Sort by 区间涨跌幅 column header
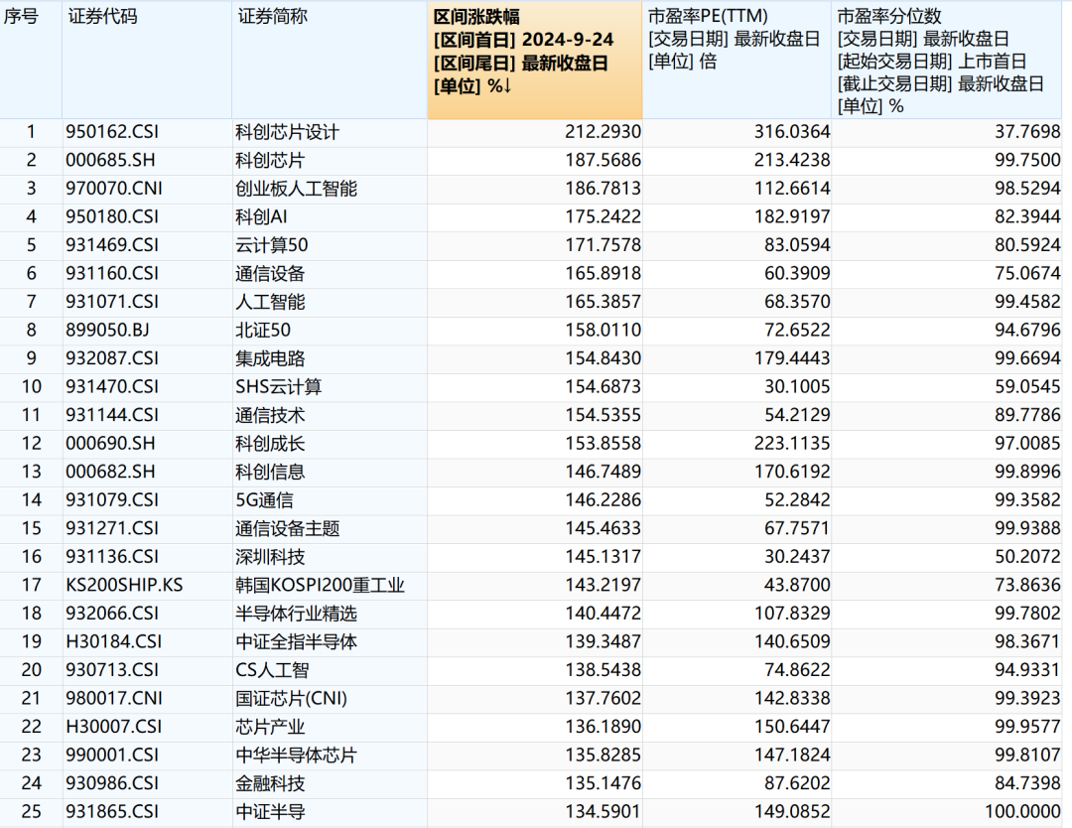Screen dimensions: 1072x828 click(x=535, y=61)
